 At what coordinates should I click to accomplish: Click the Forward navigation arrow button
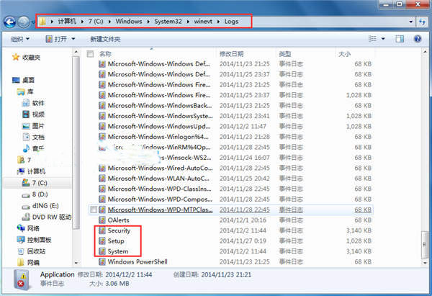point(24,22)
